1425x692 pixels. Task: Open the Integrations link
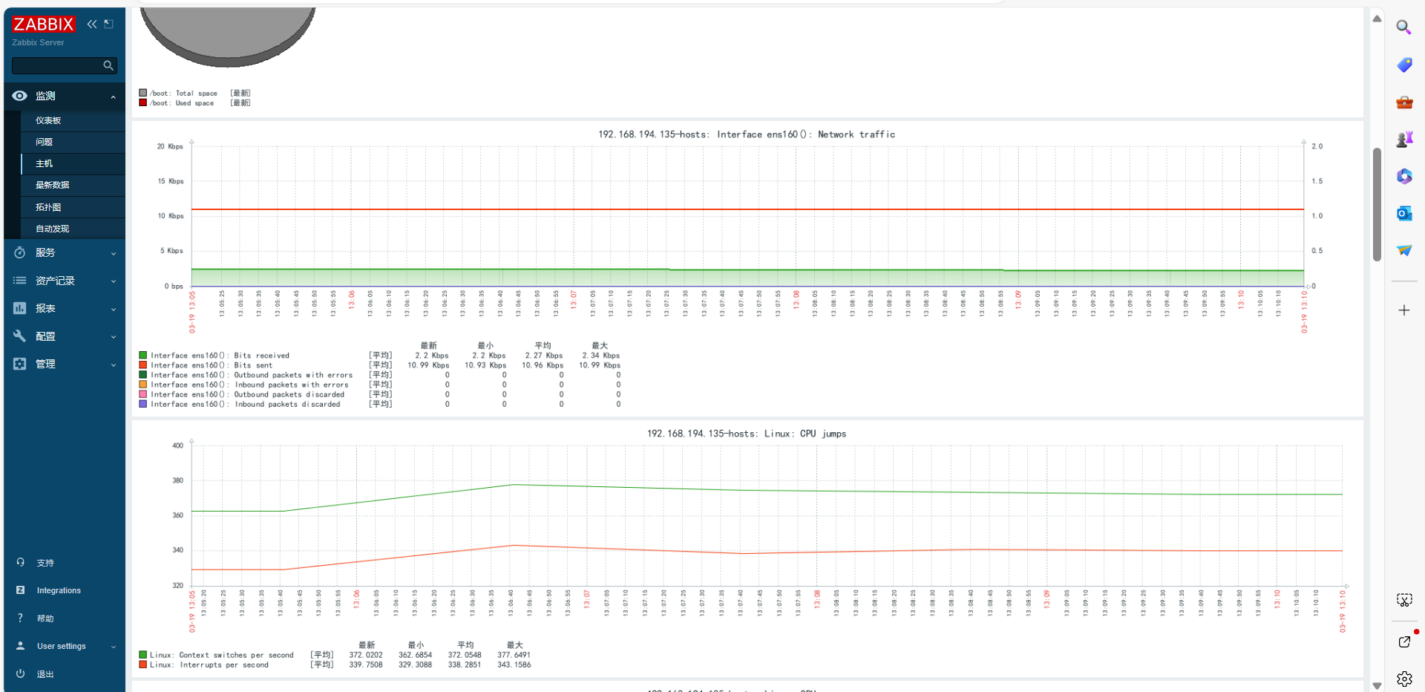[59, 590]
